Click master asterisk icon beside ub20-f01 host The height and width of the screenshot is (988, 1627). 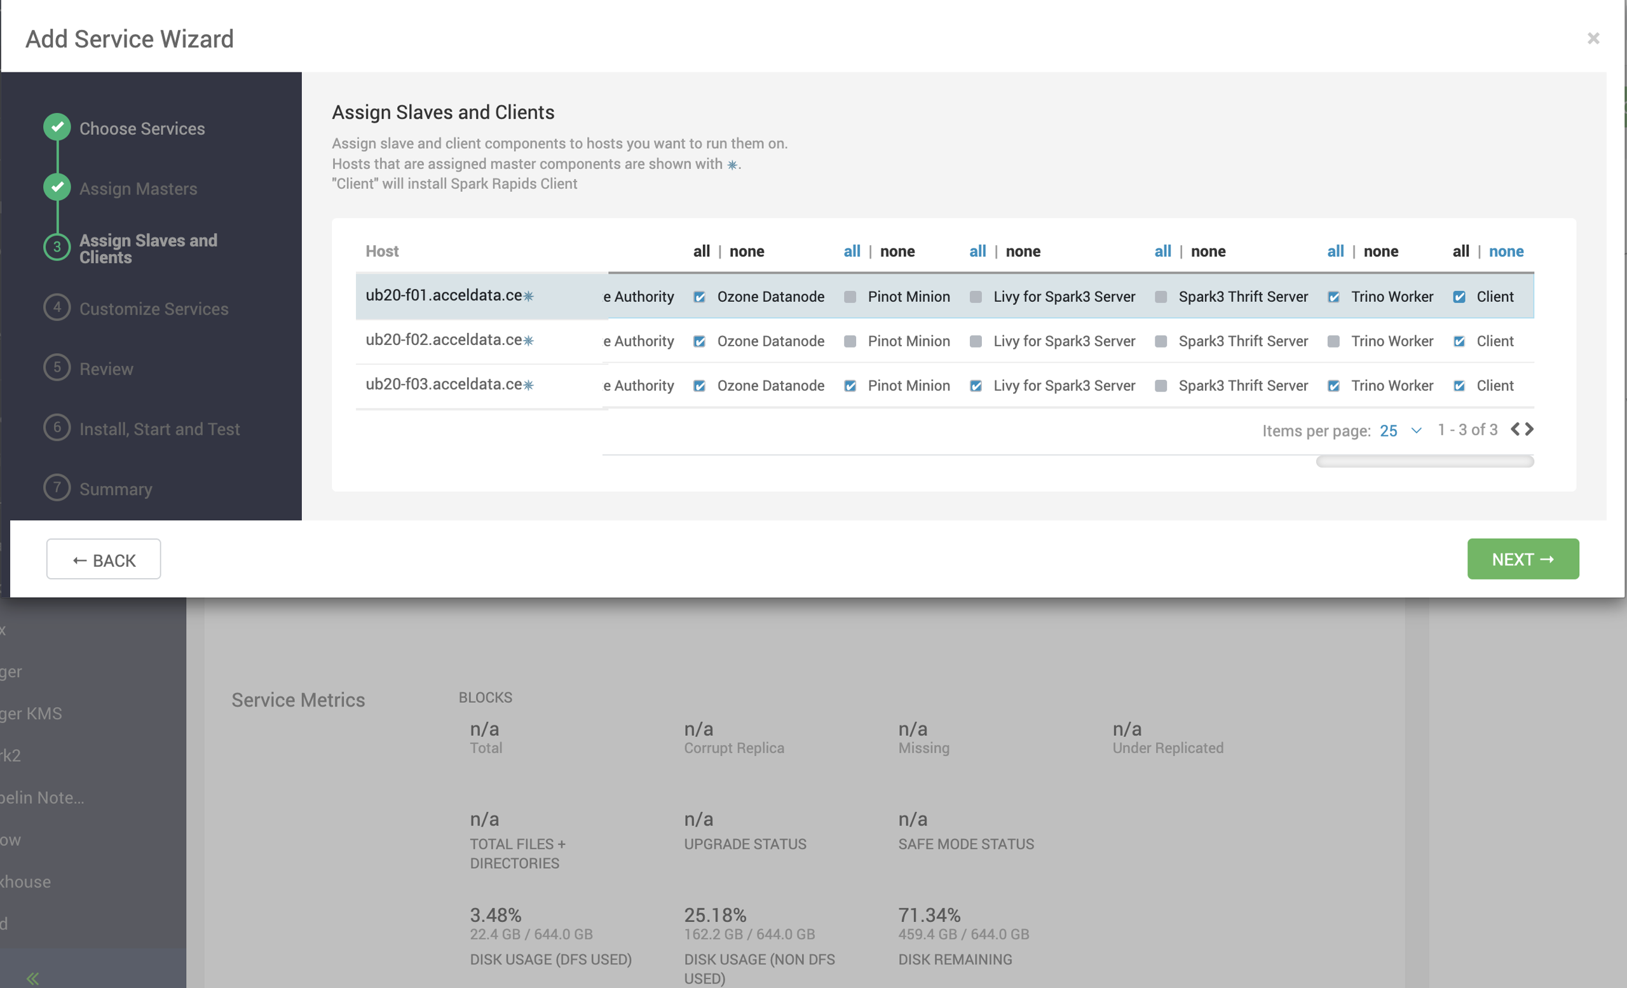coord(528,296)
